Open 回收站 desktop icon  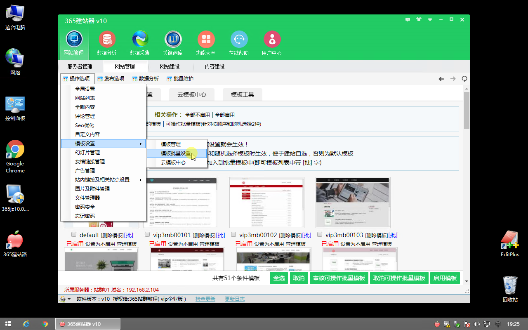[x=510, y=289]
